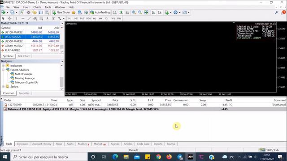Open dropdown arrow beside Indicators icon
The image size is (287, 161).
tap(170, 13)
